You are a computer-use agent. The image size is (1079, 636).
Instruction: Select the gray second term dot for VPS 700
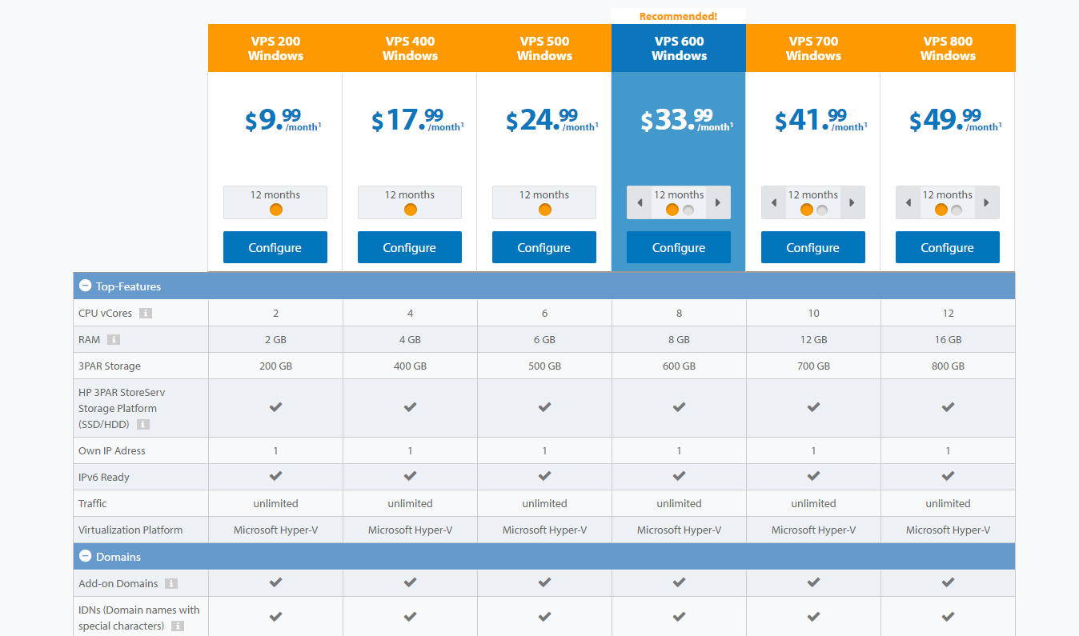point(822,210)
